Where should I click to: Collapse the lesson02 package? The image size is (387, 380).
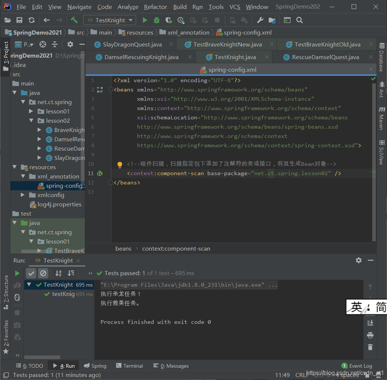(31, 120)
